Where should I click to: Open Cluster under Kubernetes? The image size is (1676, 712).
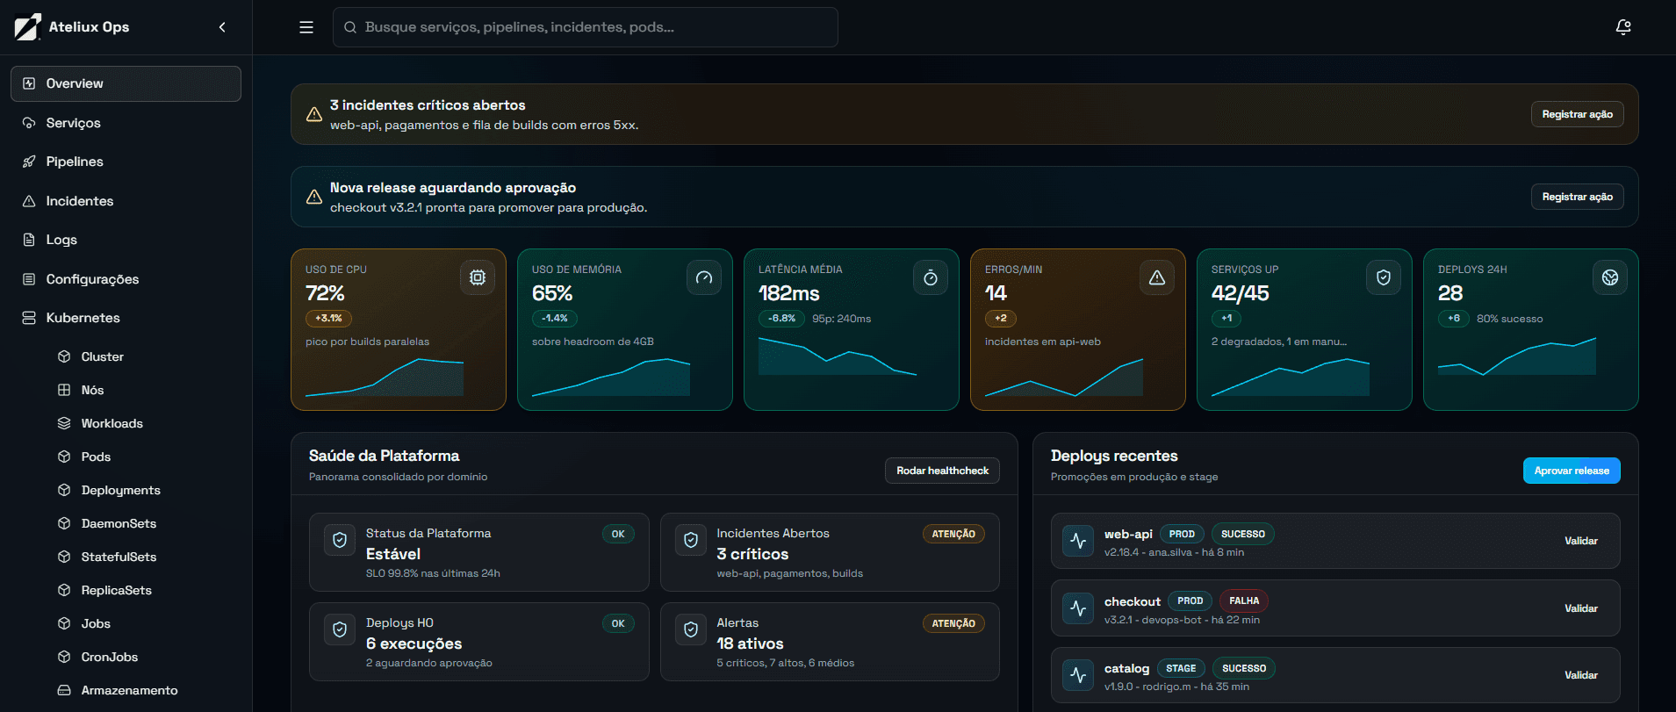point(143,356)
